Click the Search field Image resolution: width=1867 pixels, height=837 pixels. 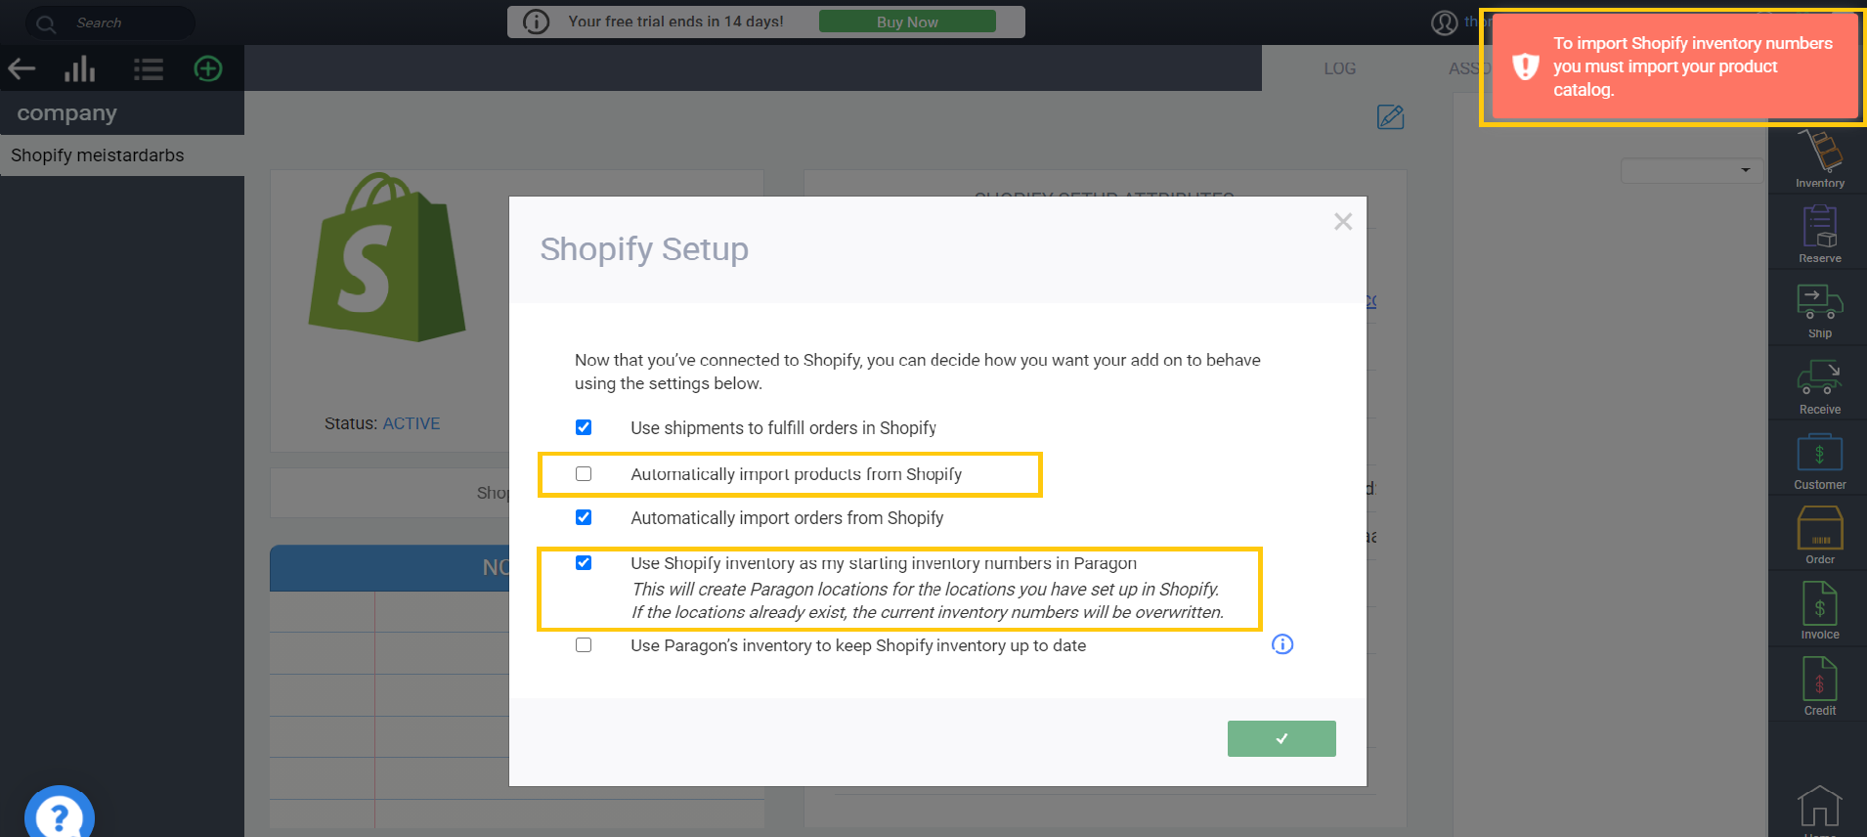[x=110, y=22]
